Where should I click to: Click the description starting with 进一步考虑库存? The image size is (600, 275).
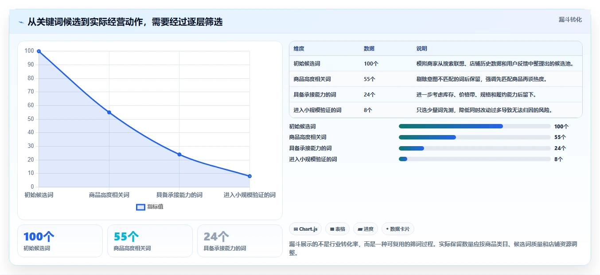pos(476,94)
